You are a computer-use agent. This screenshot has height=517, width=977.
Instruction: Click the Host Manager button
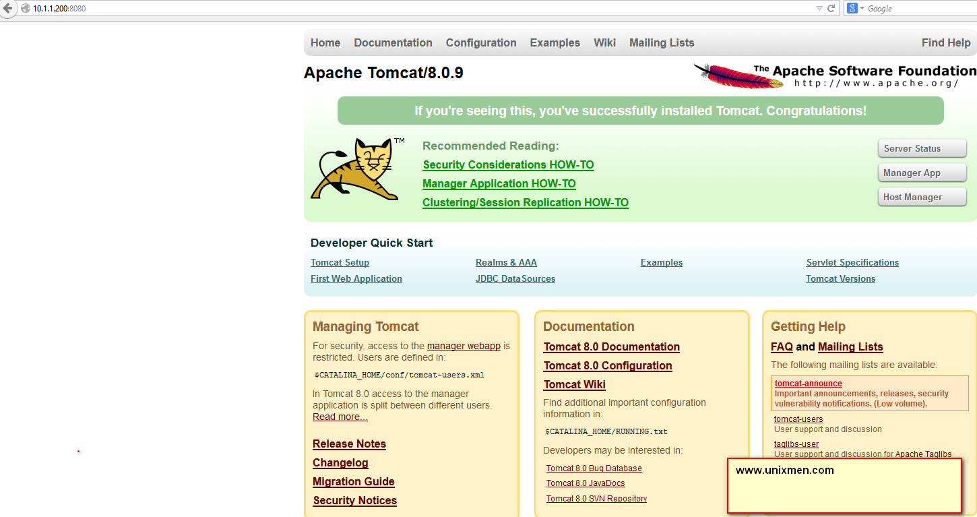coord(922,197)
